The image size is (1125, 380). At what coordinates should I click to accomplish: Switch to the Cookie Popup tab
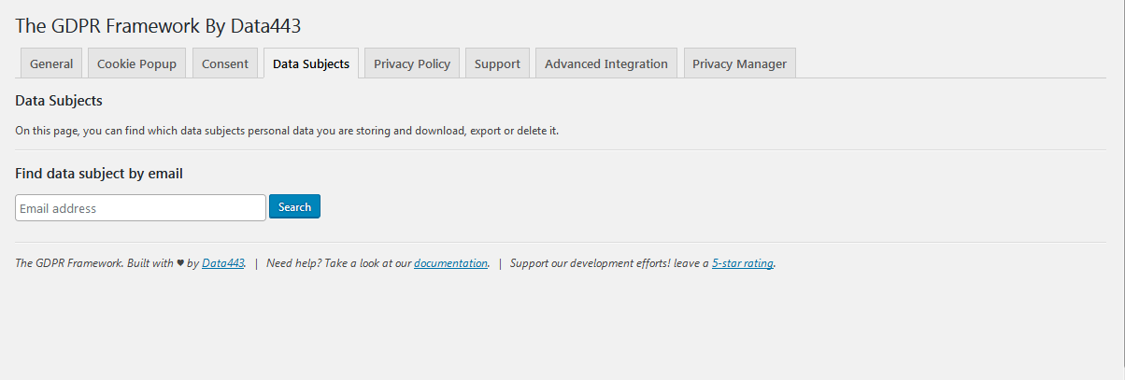coord(136,63)
